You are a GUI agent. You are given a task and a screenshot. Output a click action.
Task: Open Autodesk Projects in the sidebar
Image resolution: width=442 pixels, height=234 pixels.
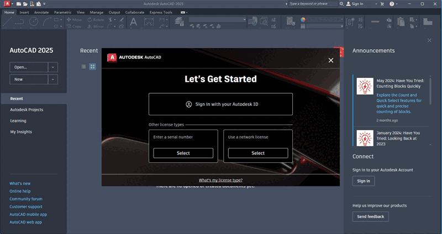point(27,110)
